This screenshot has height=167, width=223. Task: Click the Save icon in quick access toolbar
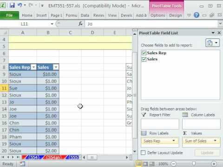pos(12,6)
